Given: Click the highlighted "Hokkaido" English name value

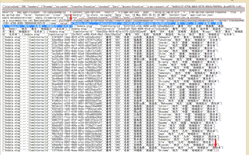Looking at the screenshot, I should pyautogui.click(x=12, y=26).
